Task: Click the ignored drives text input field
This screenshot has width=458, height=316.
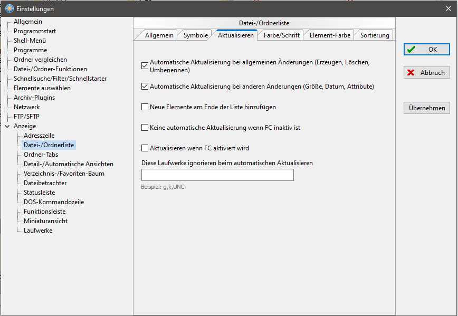Action: [x=217, y=175]
